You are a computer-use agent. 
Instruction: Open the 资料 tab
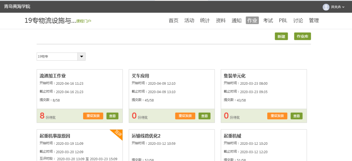pos(221,20)
